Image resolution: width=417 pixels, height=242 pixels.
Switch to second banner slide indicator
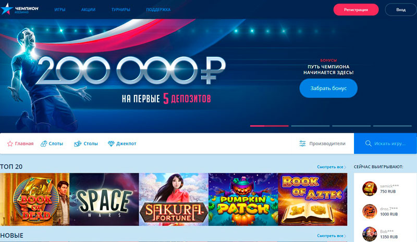click(x=310, y=126)
